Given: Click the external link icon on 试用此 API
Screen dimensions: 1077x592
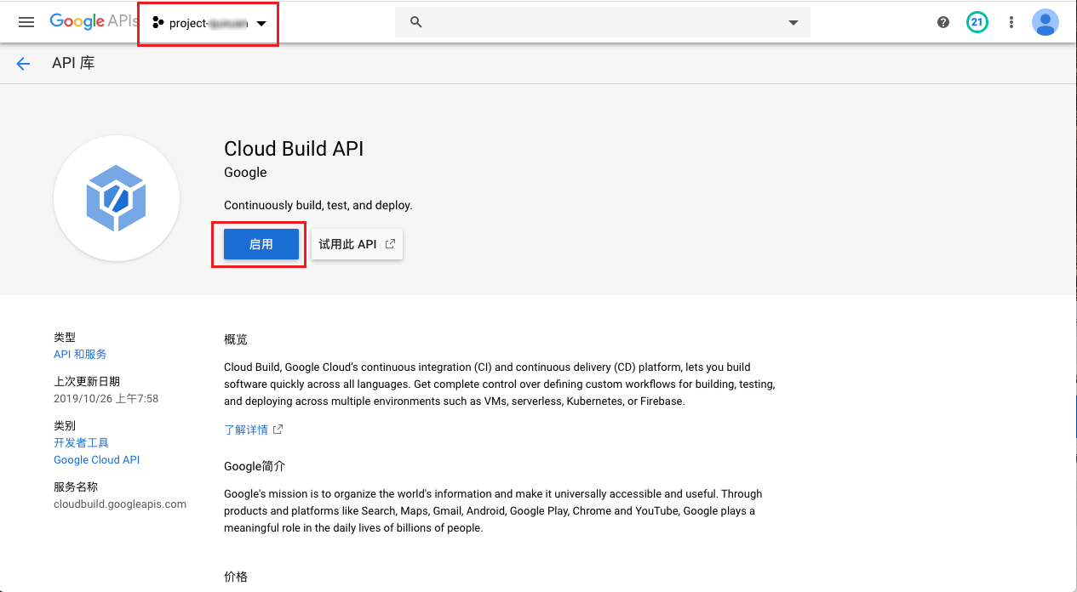Looking at the screenshot, I should pos(390,244).
